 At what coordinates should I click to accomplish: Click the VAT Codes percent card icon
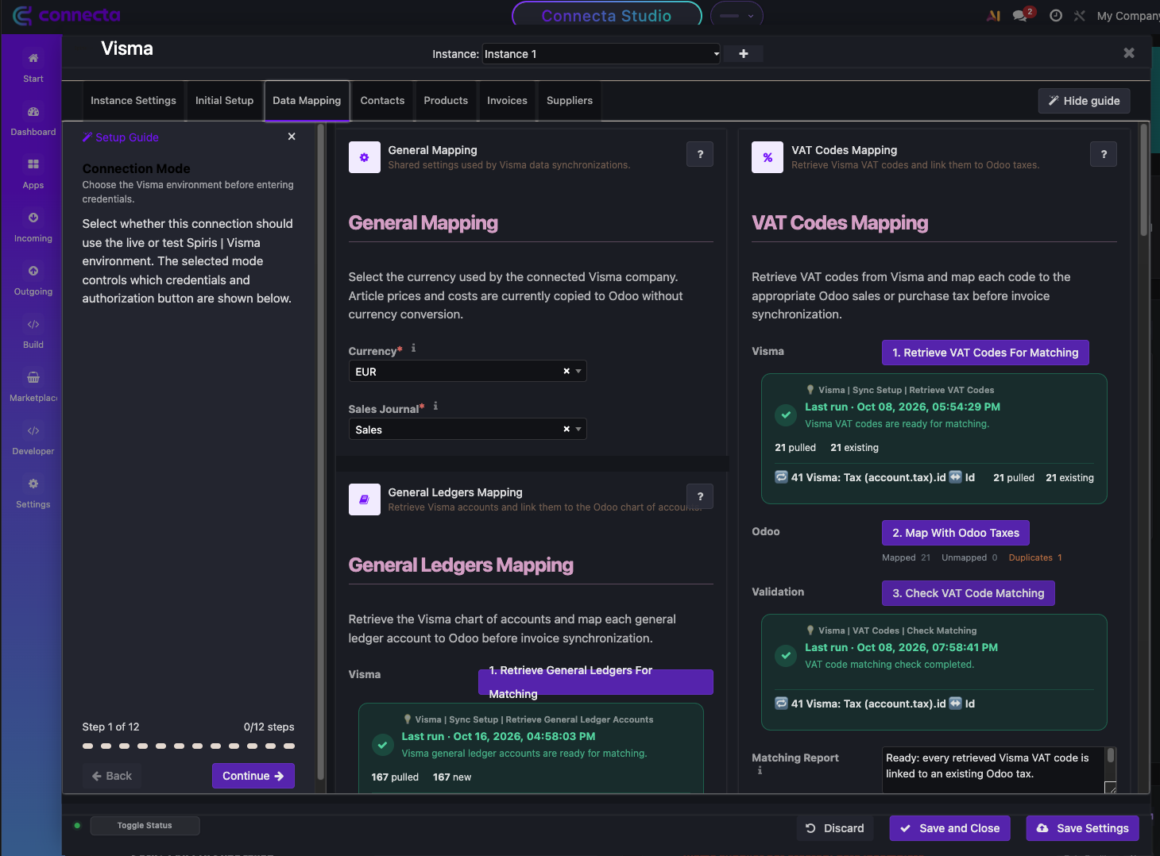768,157
